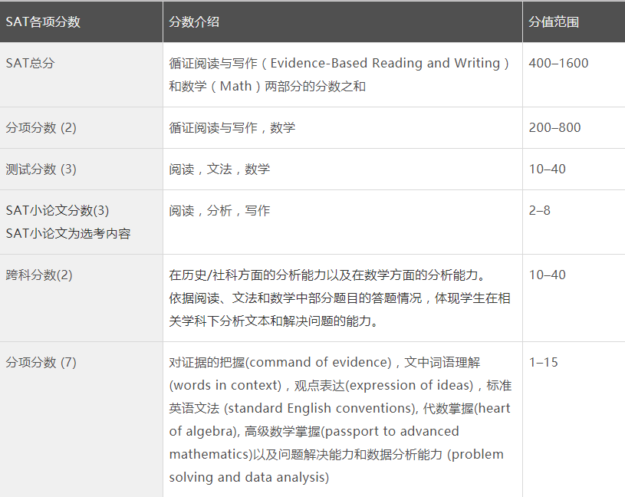The width and height of the screenshot is (625, 497).
Task: Click the 200–800 score range cell
Action: (x=554, y=128)
